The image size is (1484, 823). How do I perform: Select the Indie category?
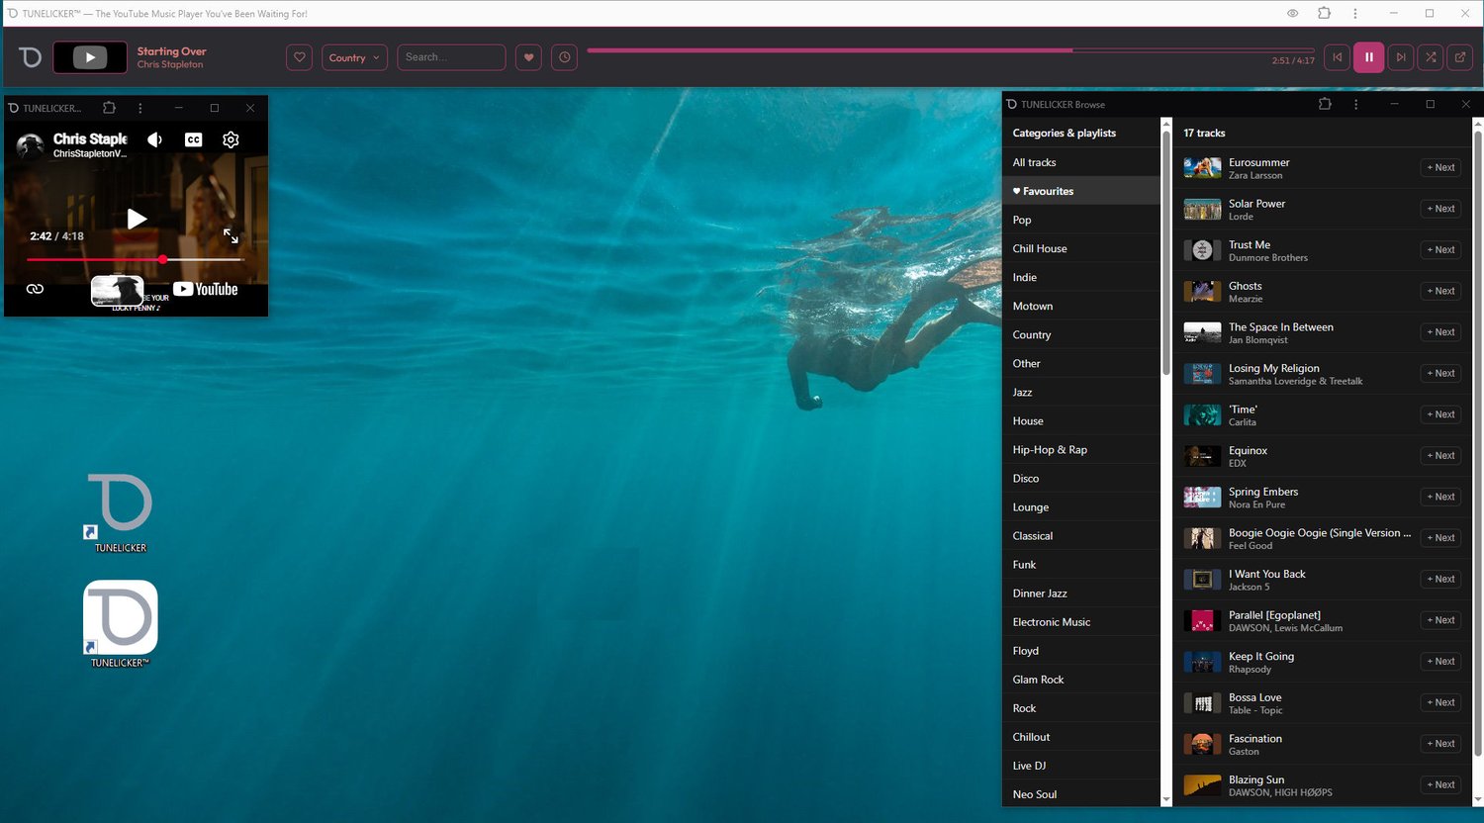[1081, 277]
